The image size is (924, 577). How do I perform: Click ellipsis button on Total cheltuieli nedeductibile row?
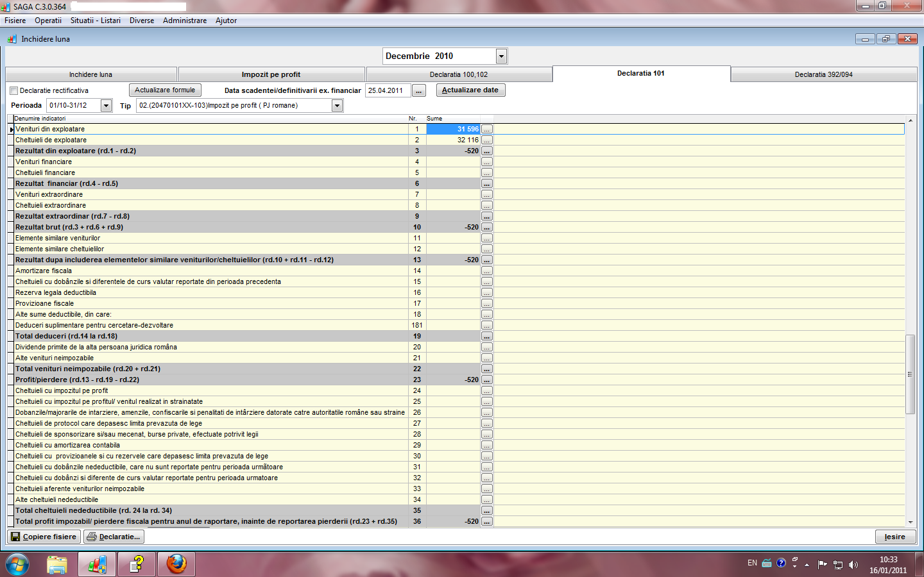pyautogui.click(x=487, y=510)
